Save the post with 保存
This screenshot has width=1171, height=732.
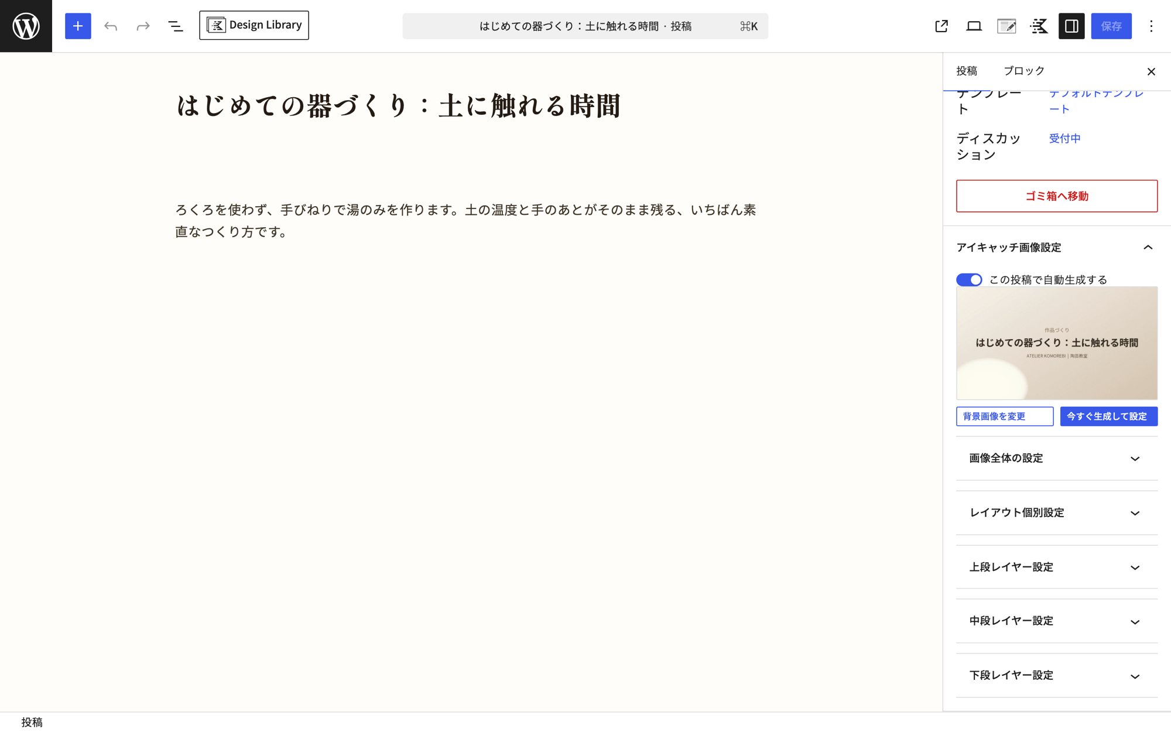(x=1111, y=26)
